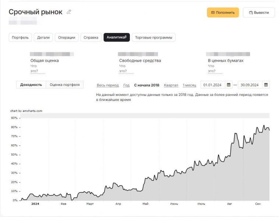Open calendar for end date 30.09.2024

[x=266, y=85]
